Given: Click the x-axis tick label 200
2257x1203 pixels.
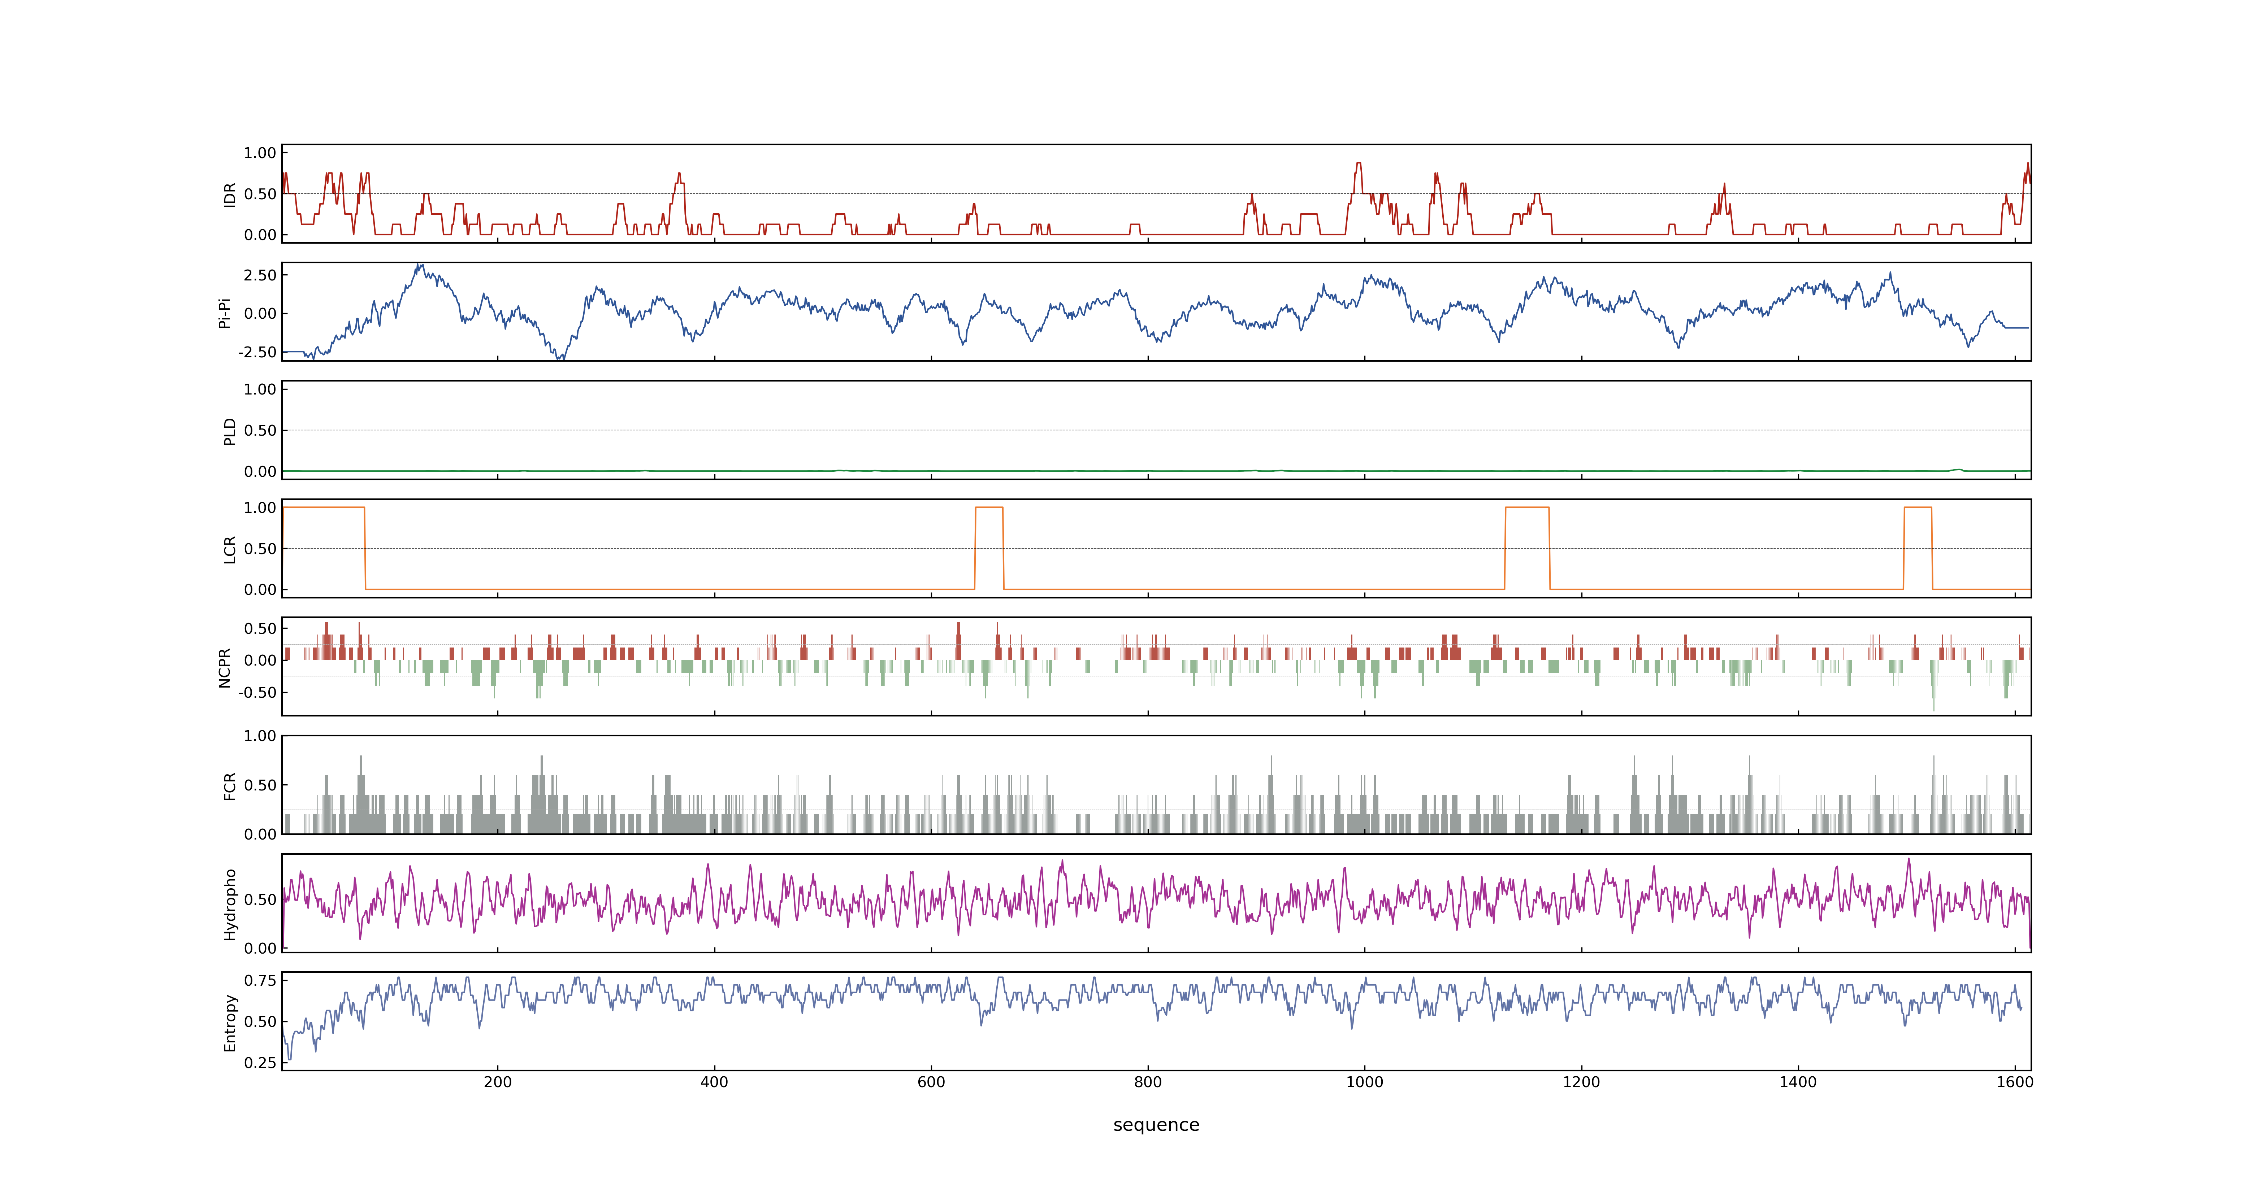Looking at the screenshot, I should click(498, 1082).
